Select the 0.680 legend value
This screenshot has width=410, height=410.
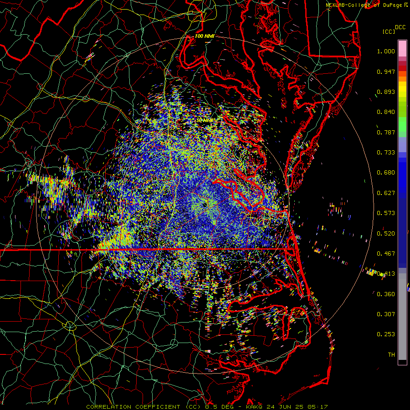pyautogui.click(x=386, y=173)
